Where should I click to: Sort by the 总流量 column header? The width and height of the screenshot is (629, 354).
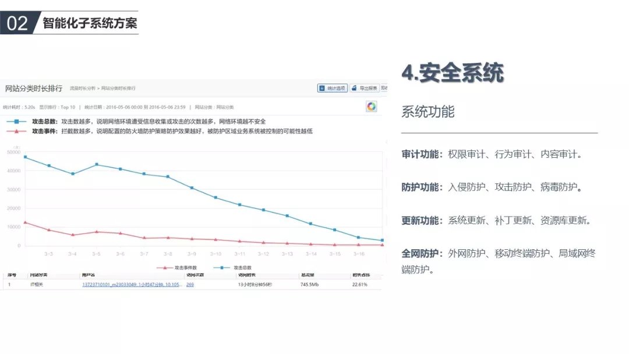tap(307, 275)
